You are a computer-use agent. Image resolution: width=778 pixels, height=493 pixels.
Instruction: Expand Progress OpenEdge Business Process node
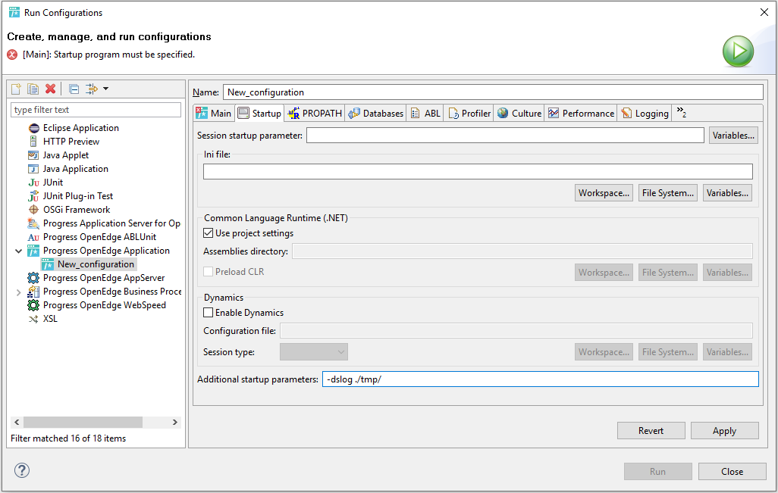point(18,292)
